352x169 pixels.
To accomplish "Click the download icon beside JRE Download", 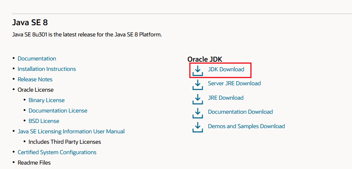I will click(197, 98).
